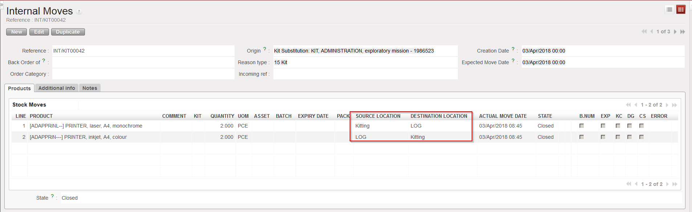Click the Expected Move Date field value
The image size is (692, 212).
[x=603, y=62]
